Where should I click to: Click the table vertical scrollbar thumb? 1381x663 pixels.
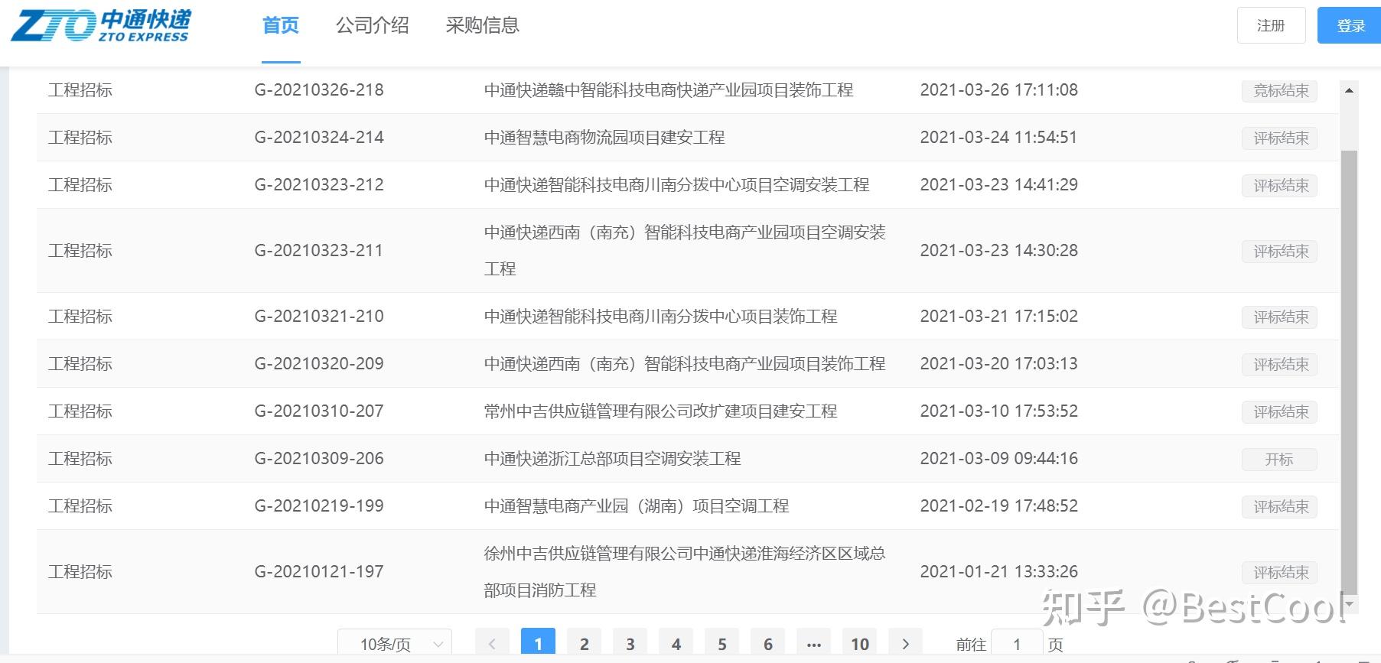point(1349,372)
